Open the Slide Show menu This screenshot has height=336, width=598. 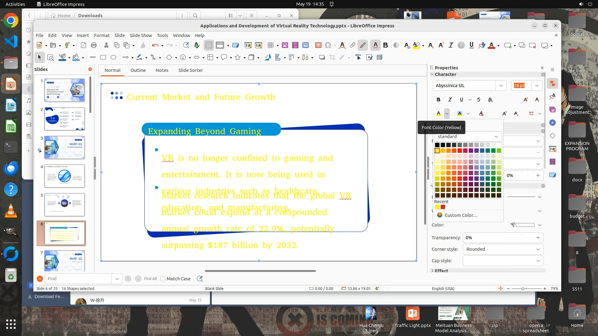(x=141, y=35)
